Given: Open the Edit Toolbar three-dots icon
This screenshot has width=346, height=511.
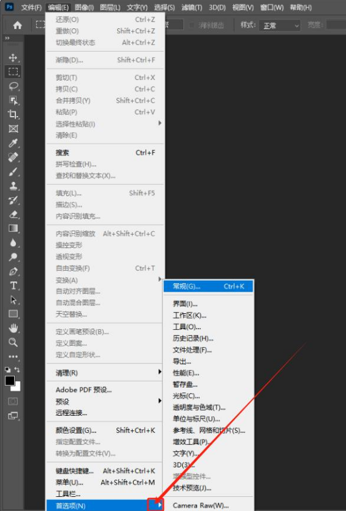Looking at the screenshot, I should [x=13, y=356].
